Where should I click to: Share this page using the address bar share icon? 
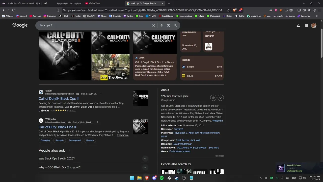(228, 10)
